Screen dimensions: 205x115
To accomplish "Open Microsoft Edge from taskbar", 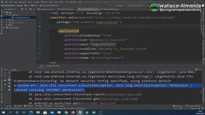I will 31,112.
